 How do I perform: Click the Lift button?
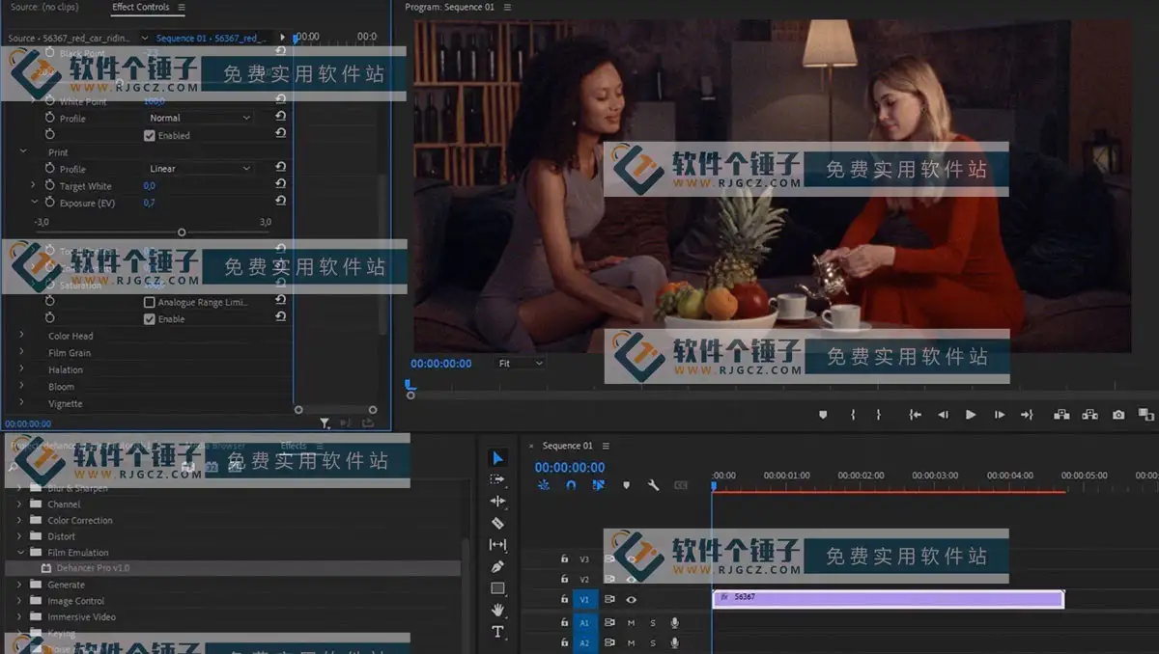point(1061,415)
